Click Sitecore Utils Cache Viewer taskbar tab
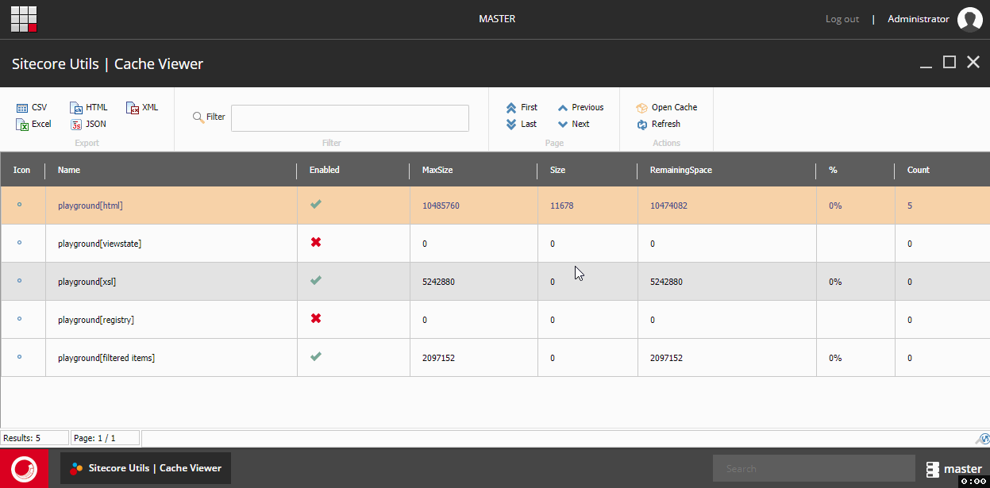 [x=146, y=468]
